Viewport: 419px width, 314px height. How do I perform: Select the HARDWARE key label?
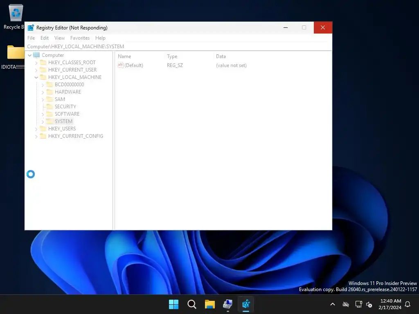click(x=68, y=92)
